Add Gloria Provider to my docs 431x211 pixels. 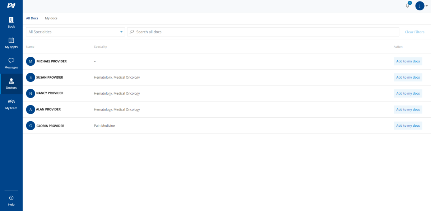(x=408, y=125)
